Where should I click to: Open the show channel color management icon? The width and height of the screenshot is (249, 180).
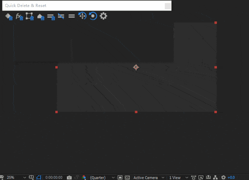point(84,178)
